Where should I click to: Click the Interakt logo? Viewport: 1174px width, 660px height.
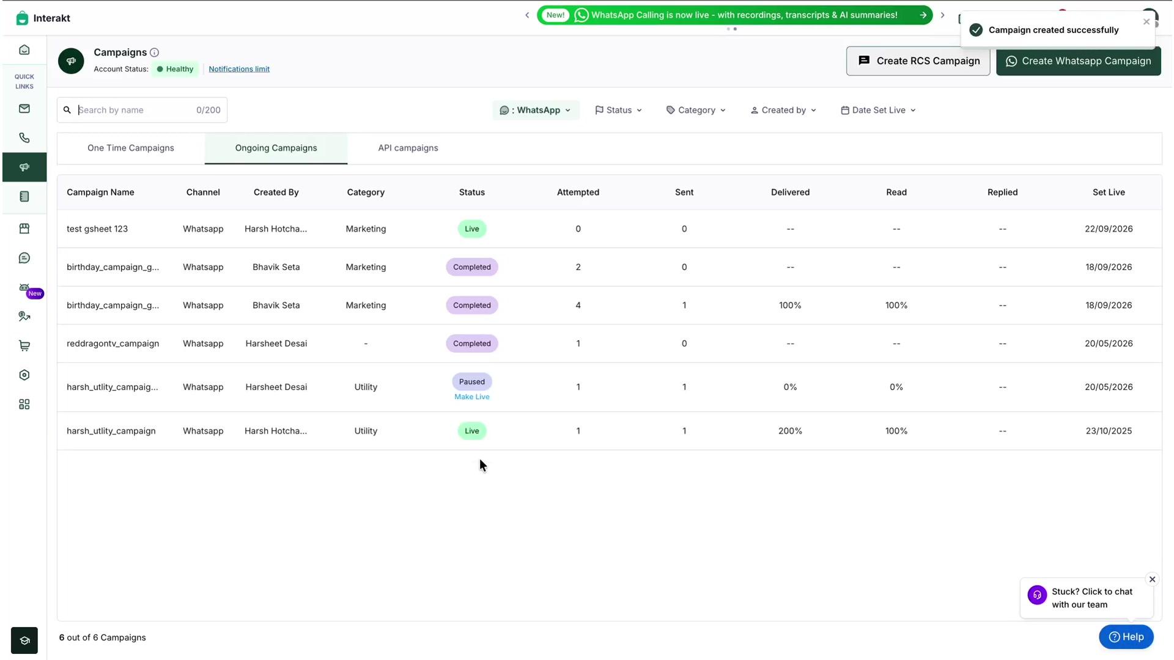pos(43,18)
